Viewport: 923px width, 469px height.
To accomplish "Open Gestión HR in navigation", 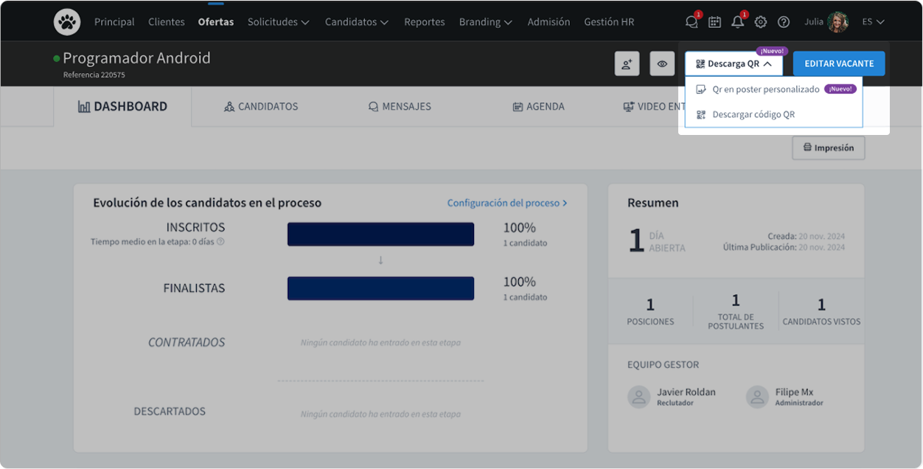I will [x=609, y=22].
